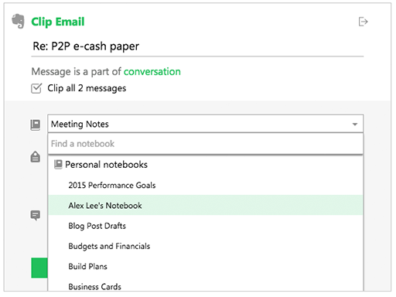Choose Alex Lee's Notebook from list

pyautogui.click(x=206, y=205)
